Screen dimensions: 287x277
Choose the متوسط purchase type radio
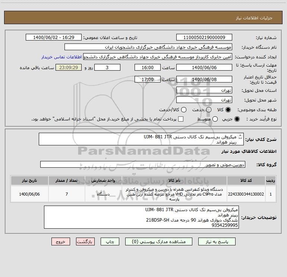tap(215, 119)
